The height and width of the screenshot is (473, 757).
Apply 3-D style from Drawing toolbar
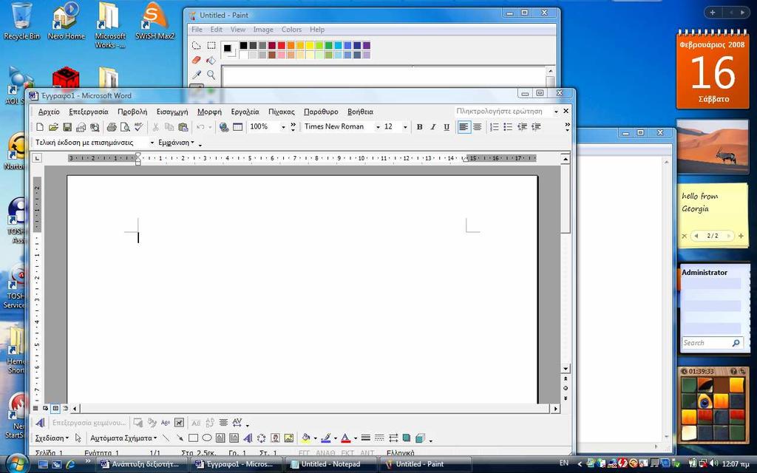point(420,438)
